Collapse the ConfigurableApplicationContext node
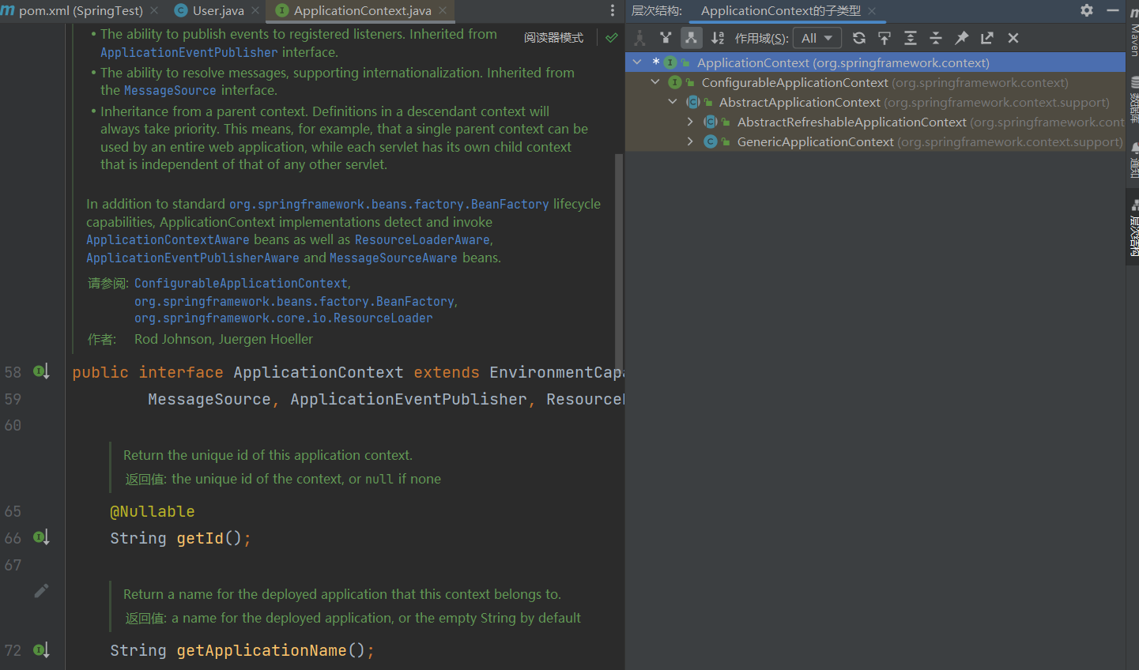The width and height of the screenshot is (1139, 670). [654, 82]
